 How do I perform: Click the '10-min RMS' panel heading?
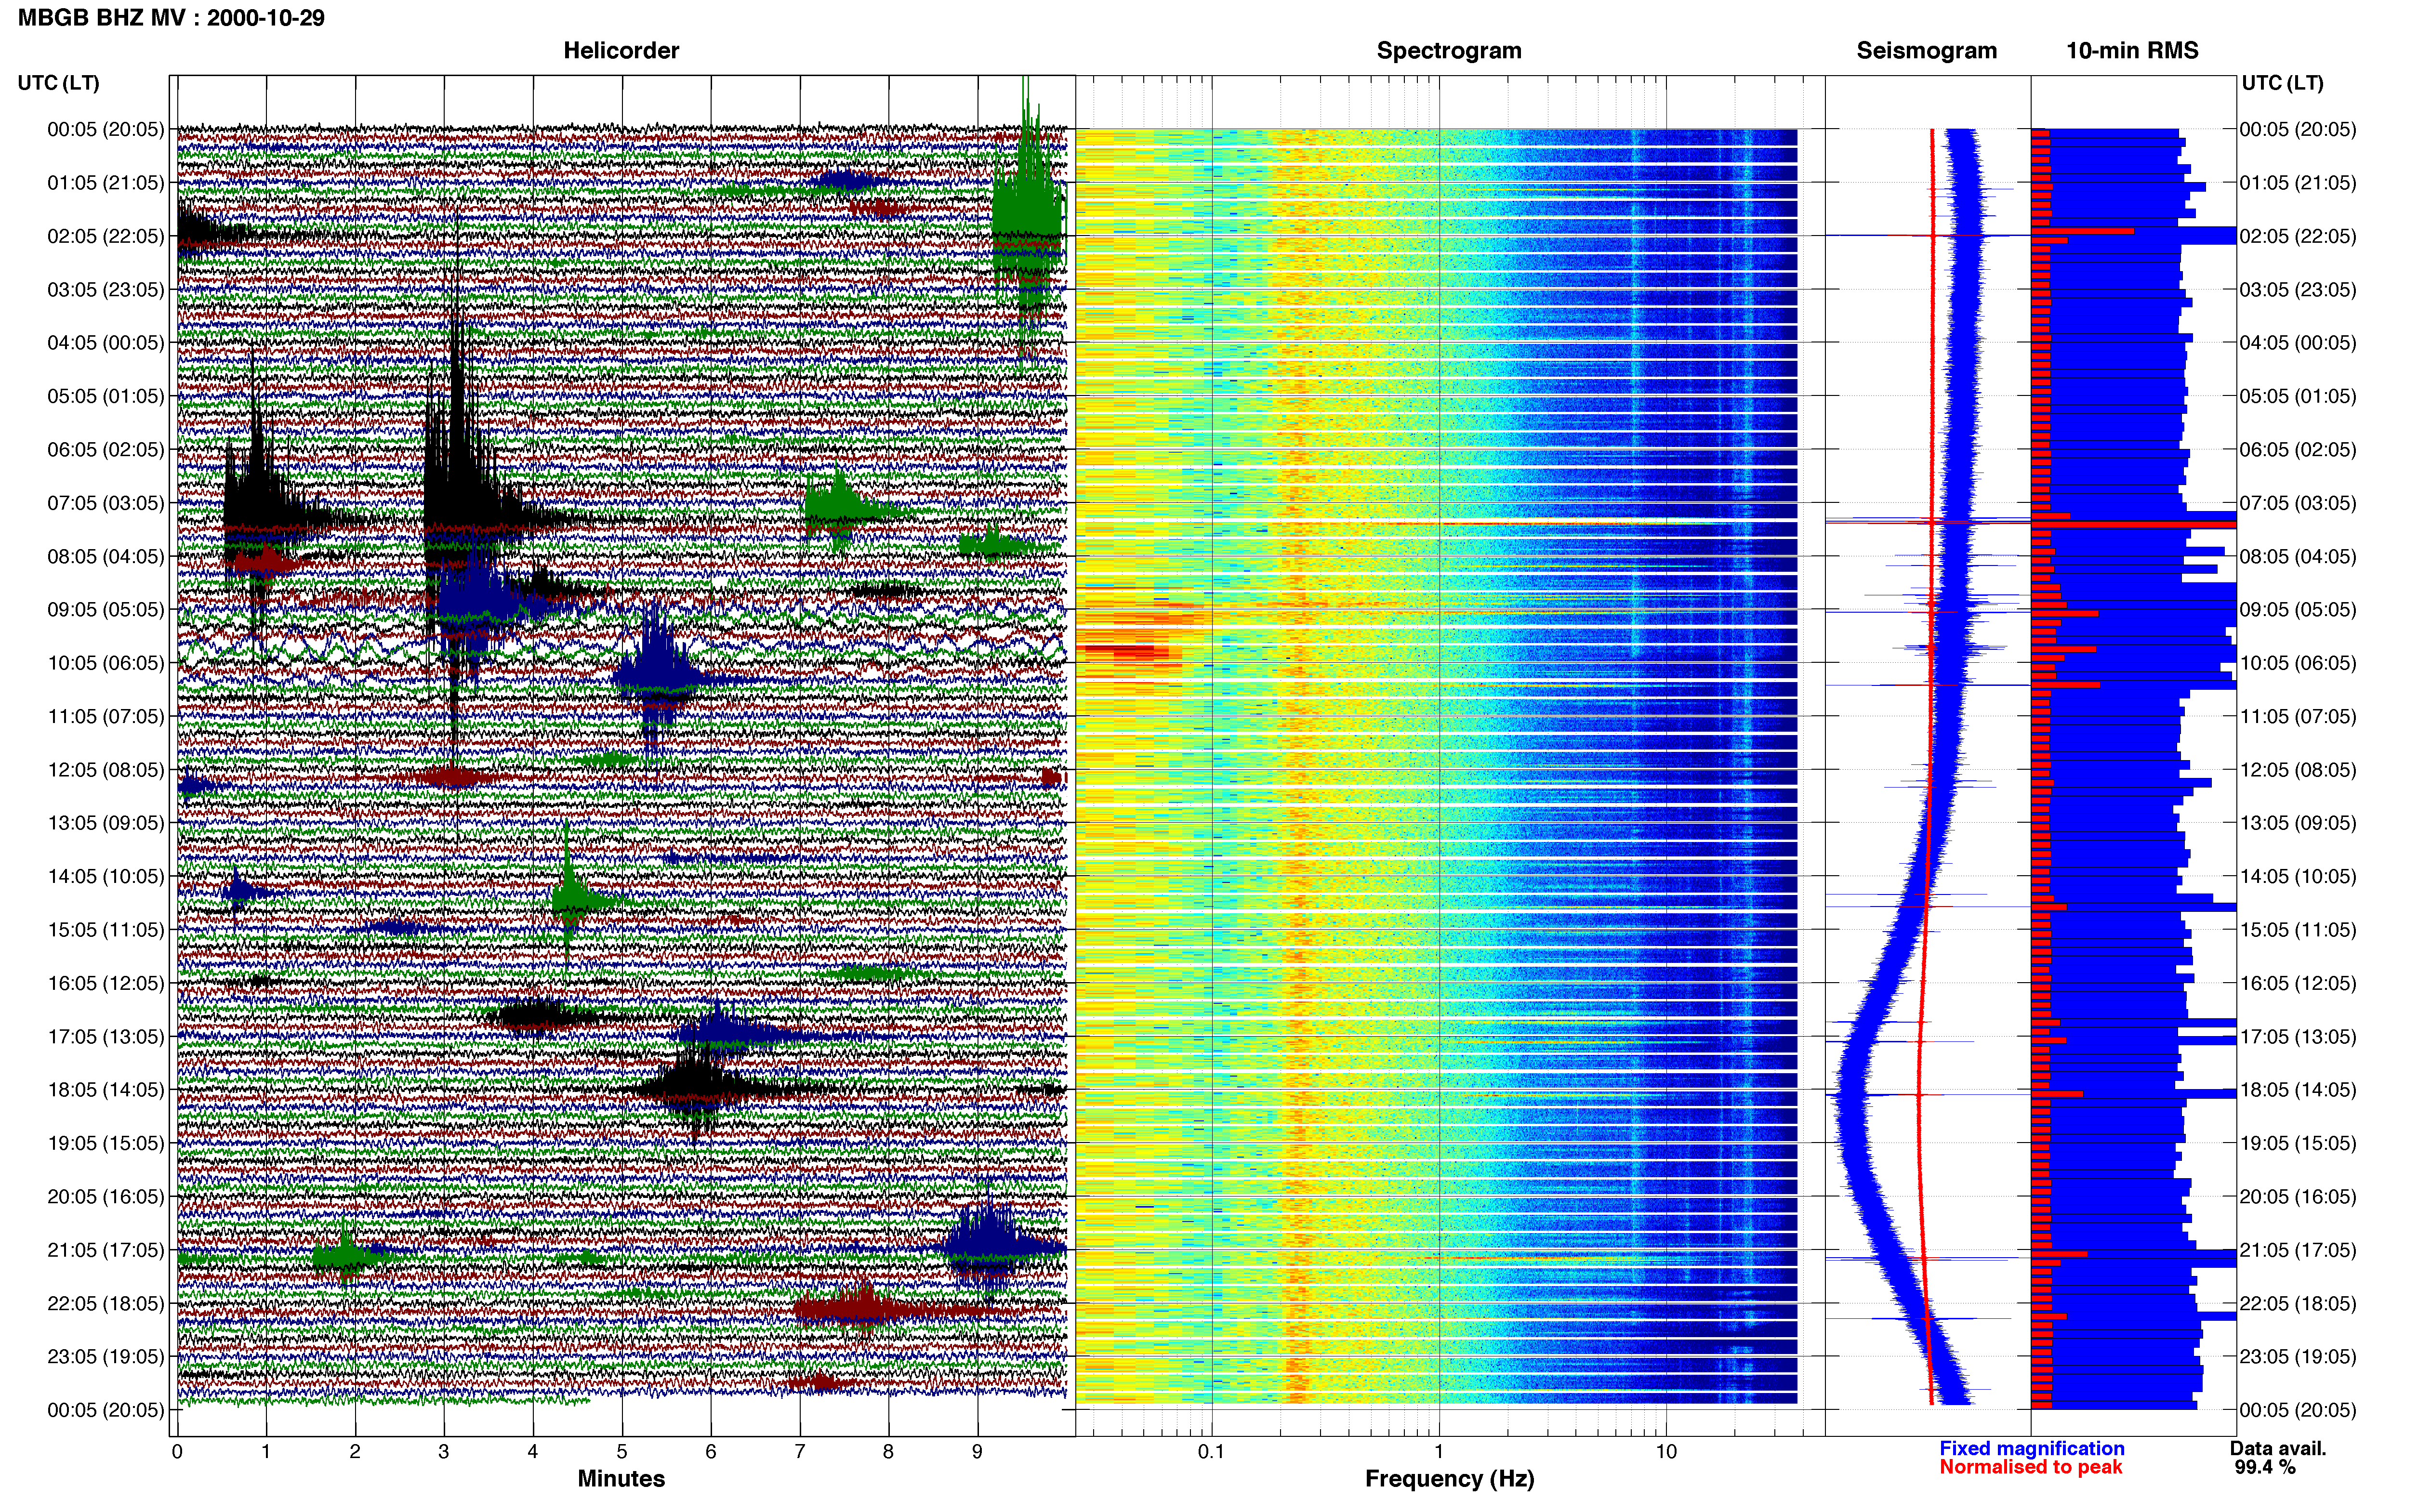2132,51
